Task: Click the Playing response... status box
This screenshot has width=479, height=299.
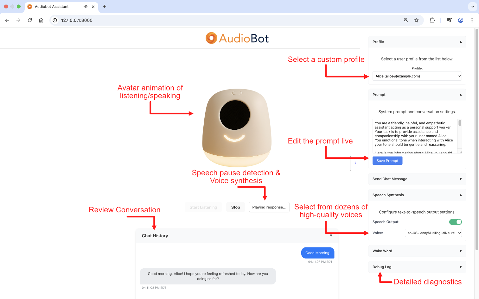Action: pyautogui.click(x=269, y=207)
